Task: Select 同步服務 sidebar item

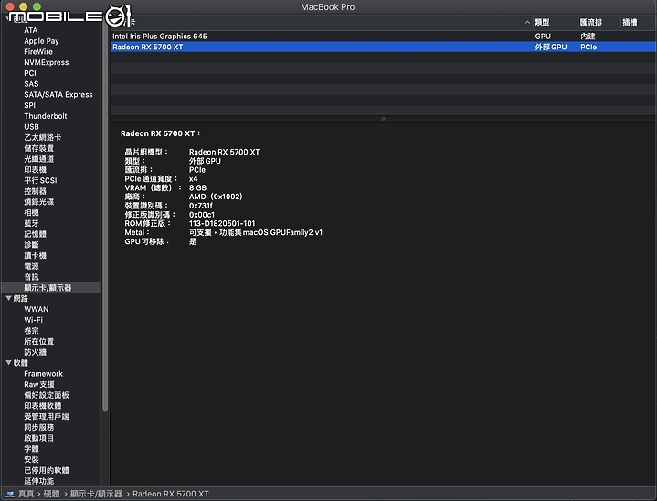Action: point(39,427)
